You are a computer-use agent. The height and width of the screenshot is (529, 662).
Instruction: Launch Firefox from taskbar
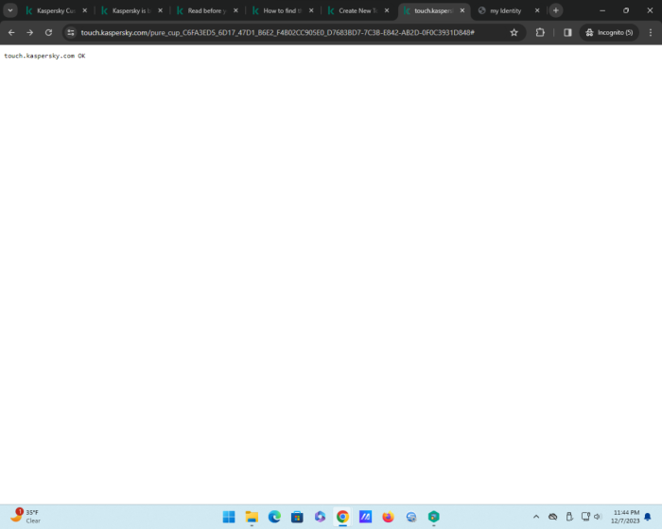[x=388, y=517]
